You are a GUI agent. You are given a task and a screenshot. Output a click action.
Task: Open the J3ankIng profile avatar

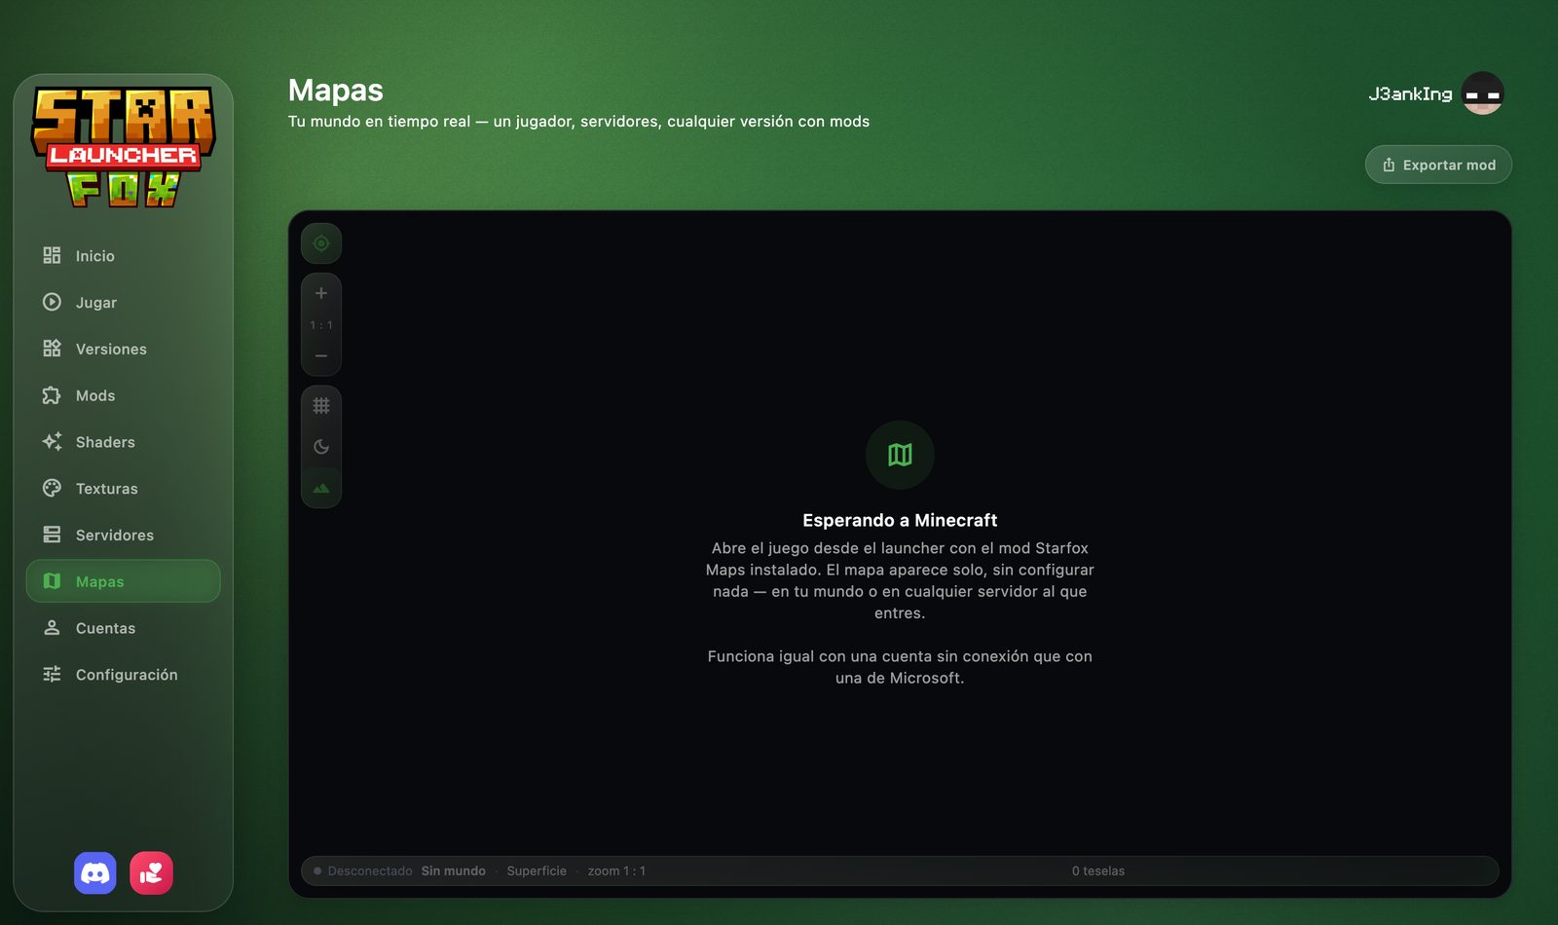point(1483,93)
